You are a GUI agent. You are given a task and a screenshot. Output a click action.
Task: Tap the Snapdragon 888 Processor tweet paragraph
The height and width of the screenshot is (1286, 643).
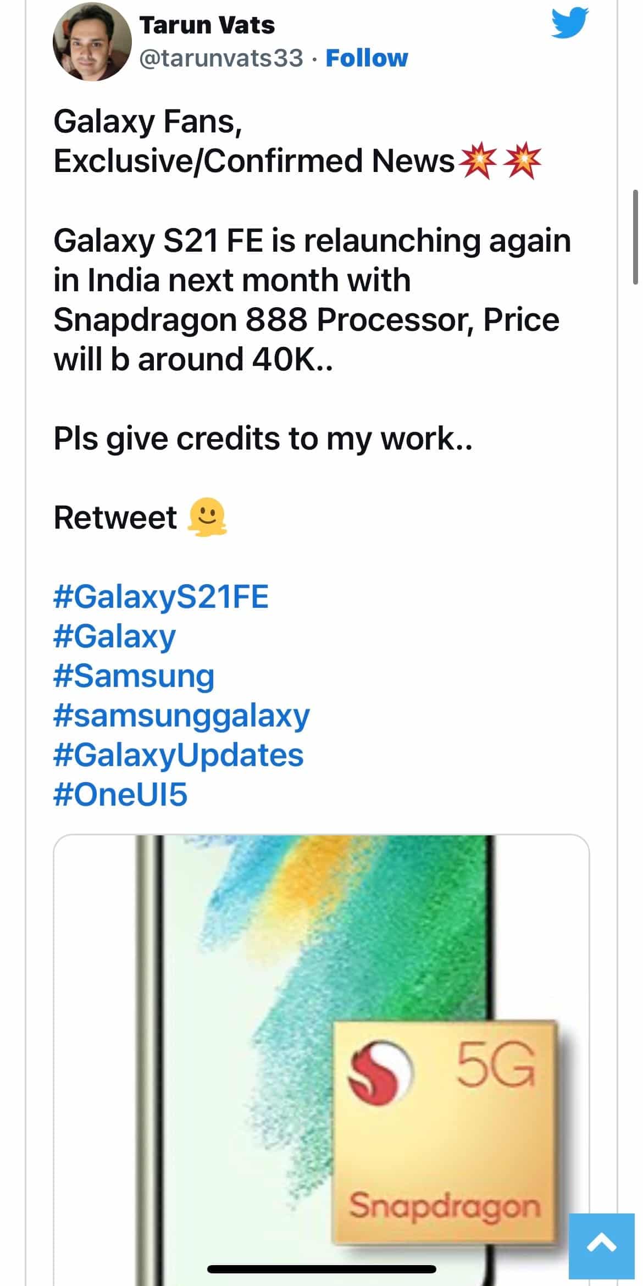click(312, 300)
